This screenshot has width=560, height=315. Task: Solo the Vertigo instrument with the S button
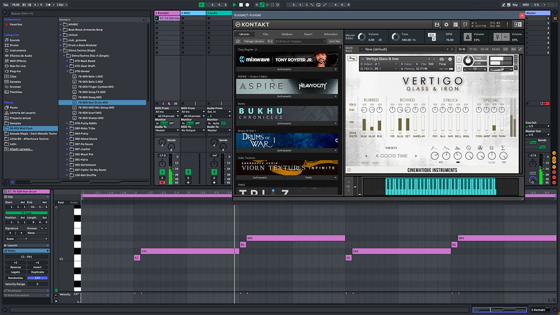pos(459,58)
